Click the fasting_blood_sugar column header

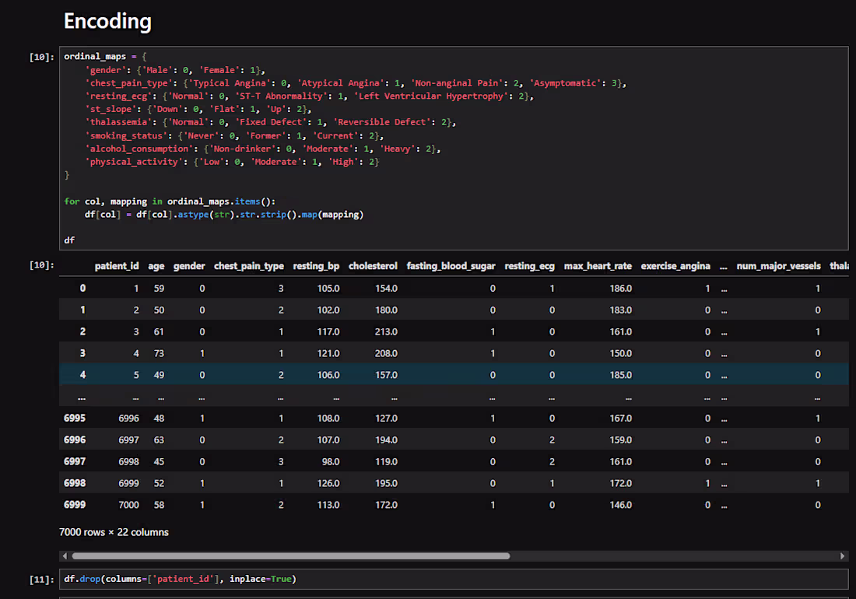451,266
